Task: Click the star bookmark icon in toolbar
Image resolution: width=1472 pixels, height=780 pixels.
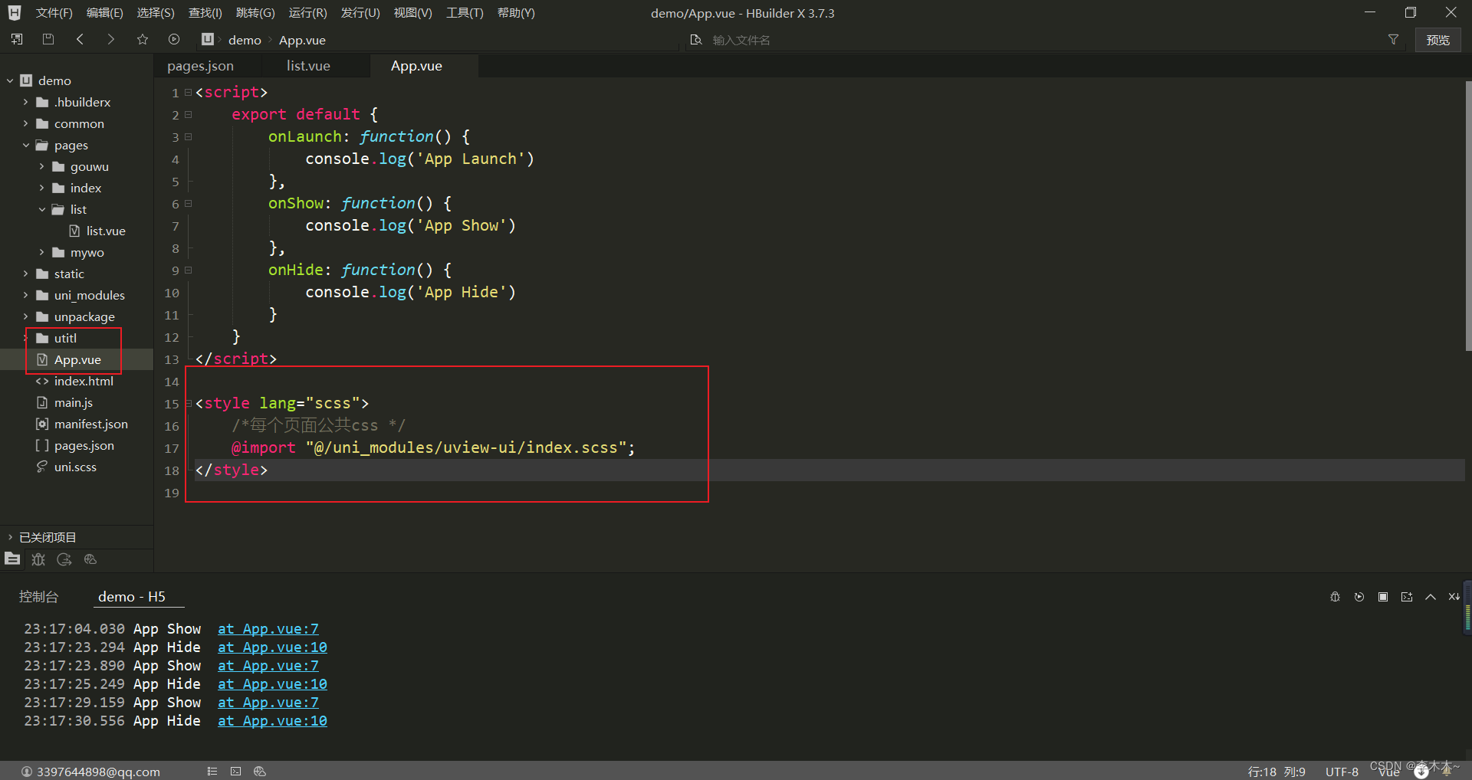Action: coord(143,39)
